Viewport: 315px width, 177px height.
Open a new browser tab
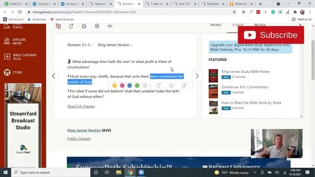(x=260, y=4)
